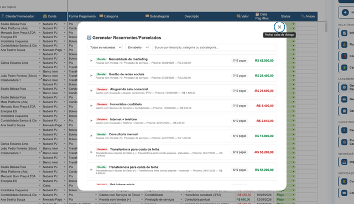Expand the Internet + telefone entry

[x=91, y=121]
